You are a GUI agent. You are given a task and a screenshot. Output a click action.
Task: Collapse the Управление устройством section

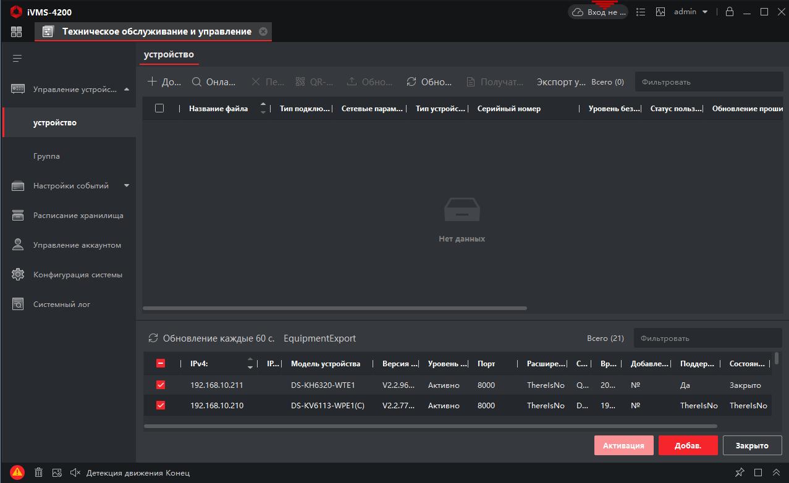tap(127, 90)
